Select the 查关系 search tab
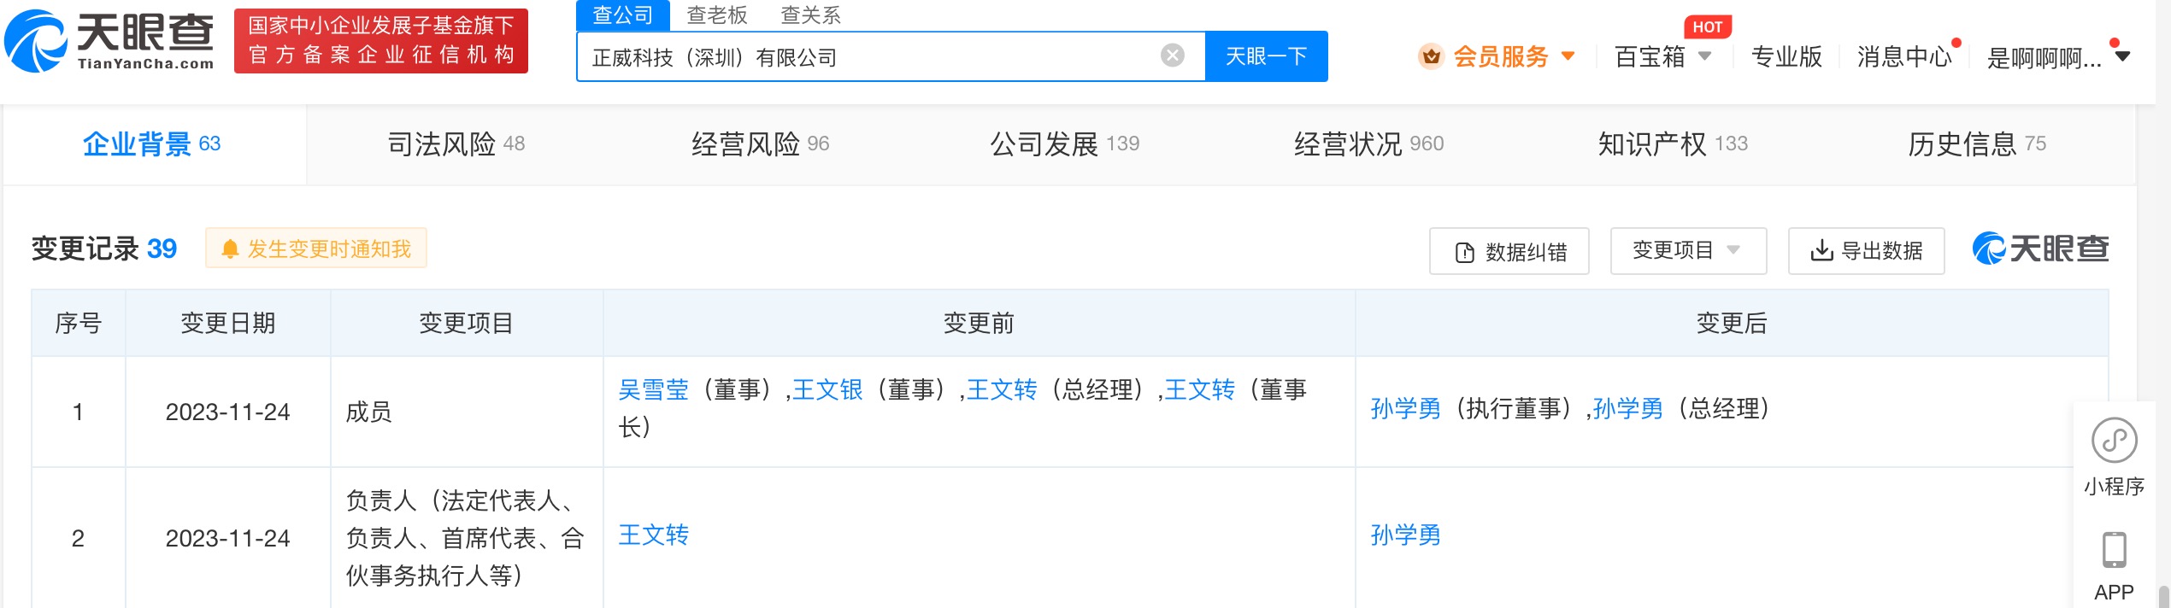The image size is (2171, 608). pyautogui.click(x=811, y=15)
